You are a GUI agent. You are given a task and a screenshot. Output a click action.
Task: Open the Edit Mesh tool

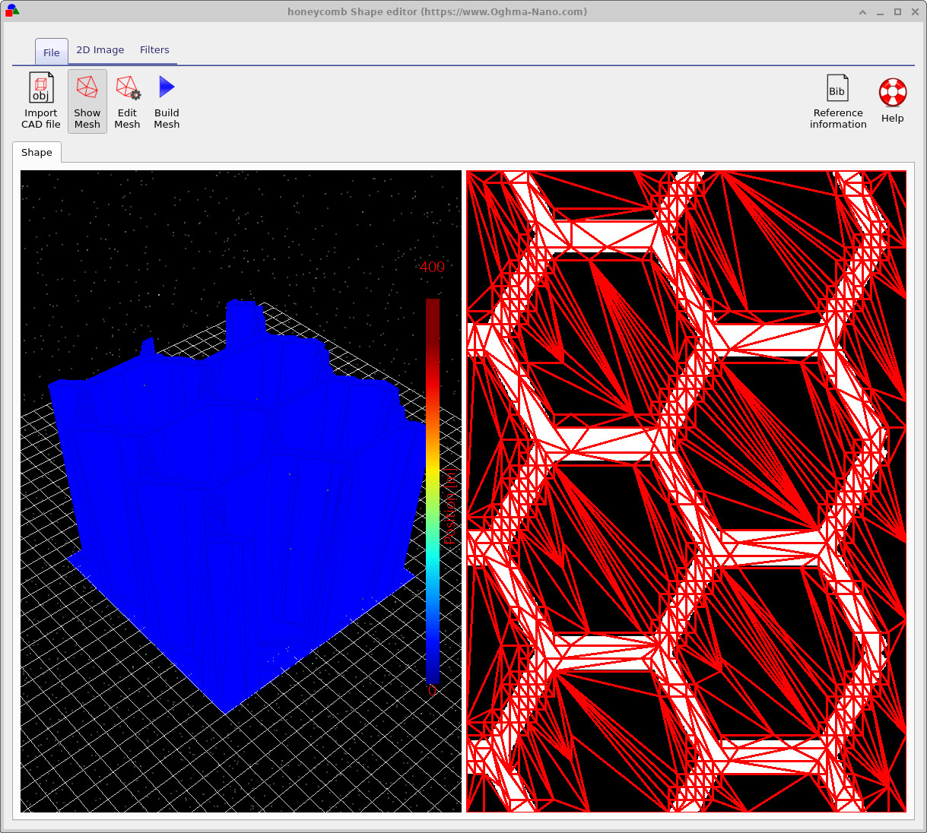click(127, 101)
